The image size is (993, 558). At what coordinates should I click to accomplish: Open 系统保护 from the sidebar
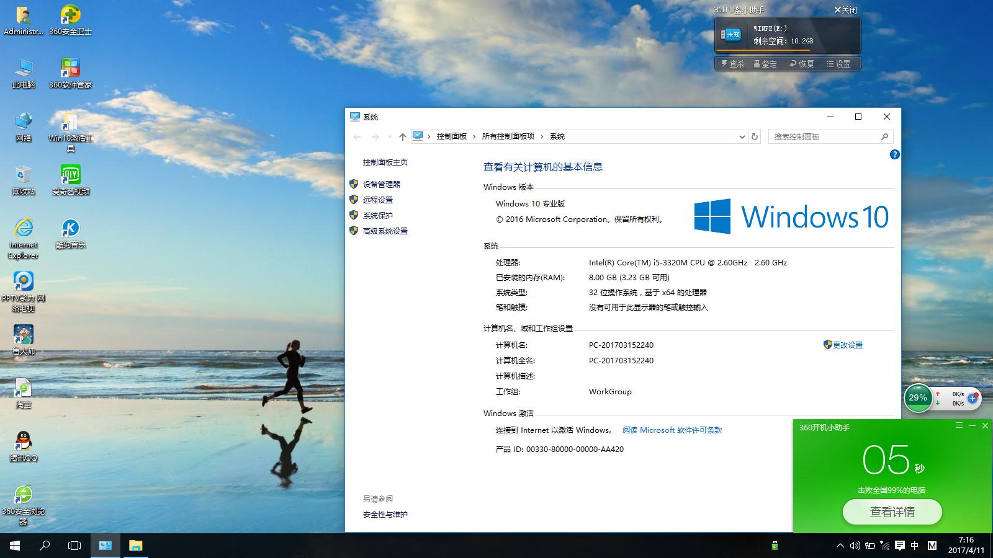click(x=378, y=215)
